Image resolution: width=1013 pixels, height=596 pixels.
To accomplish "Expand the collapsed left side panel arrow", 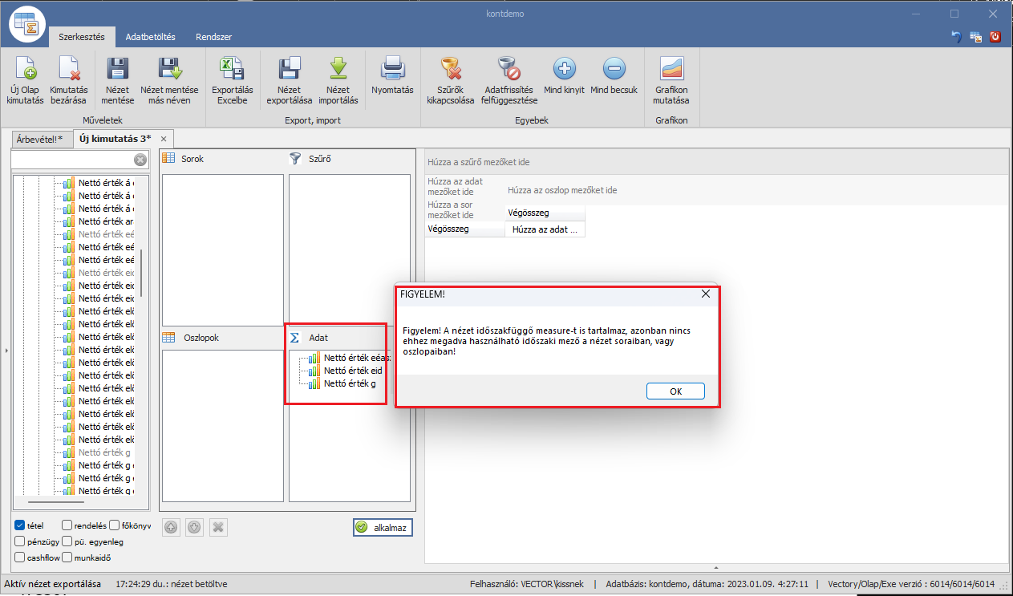I will [6, 351].
